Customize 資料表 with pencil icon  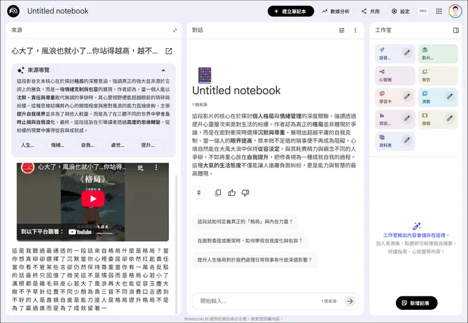(x=407, y=140)
